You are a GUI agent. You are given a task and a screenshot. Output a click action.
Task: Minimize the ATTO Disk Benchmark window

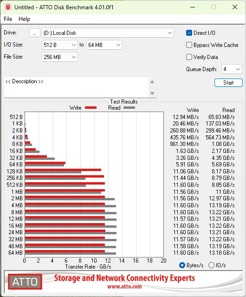pyautogui.click(x=193, y=7)
